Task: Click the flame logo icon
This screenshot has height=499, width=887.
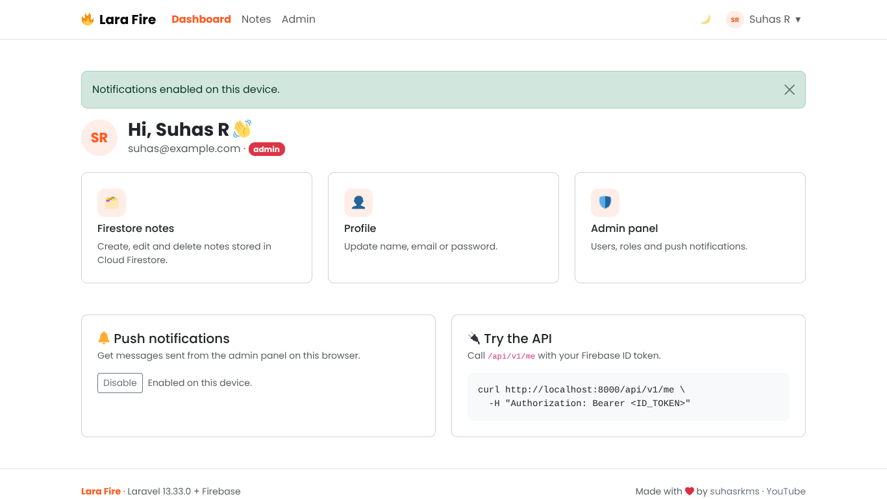Action: click(x=88, y=19)
